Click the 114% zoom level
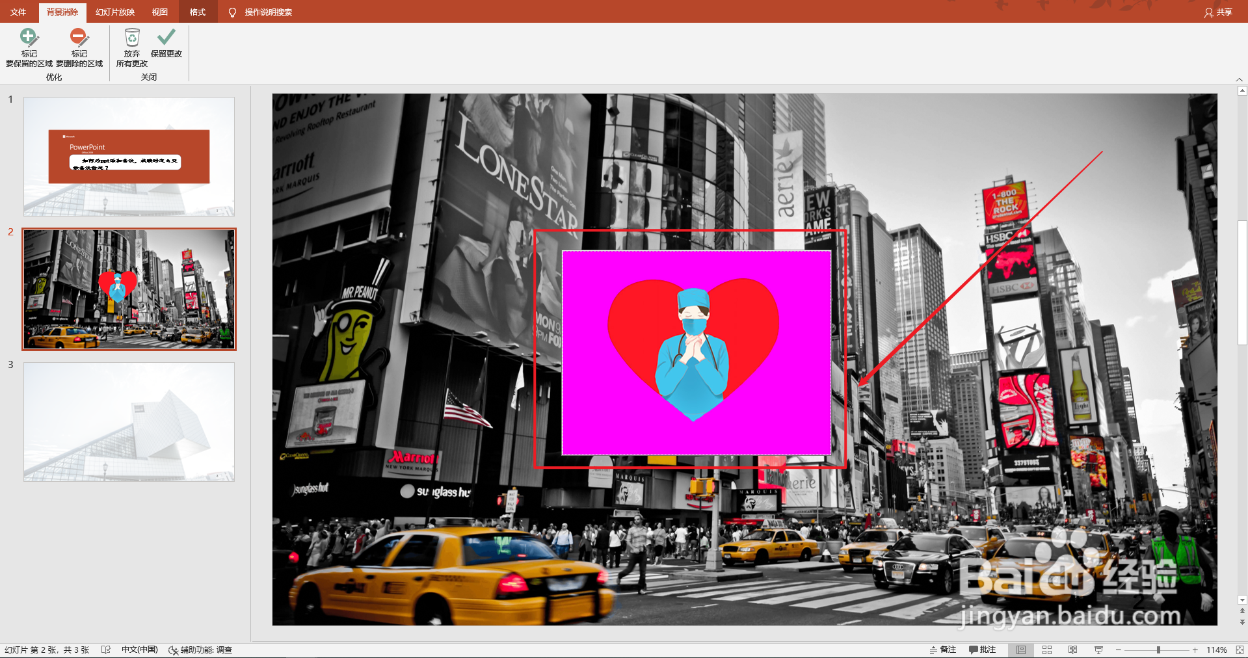The image size is (1248, 658). tap(1217, 650)
